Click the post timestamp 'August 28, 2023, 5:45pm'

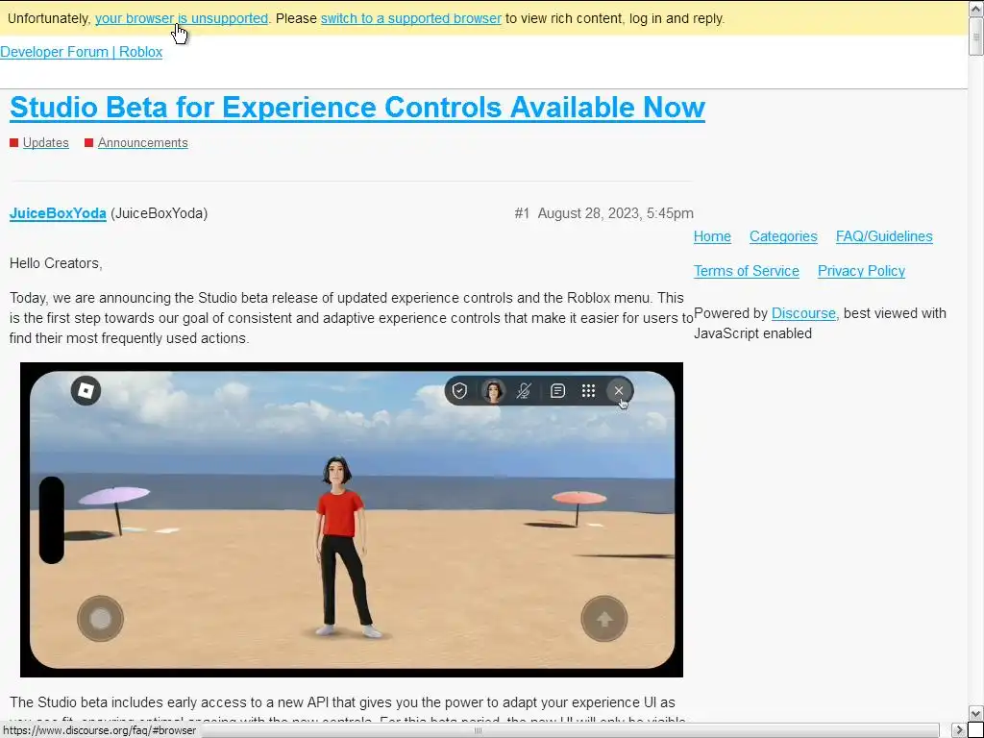(x=616, y=213)
